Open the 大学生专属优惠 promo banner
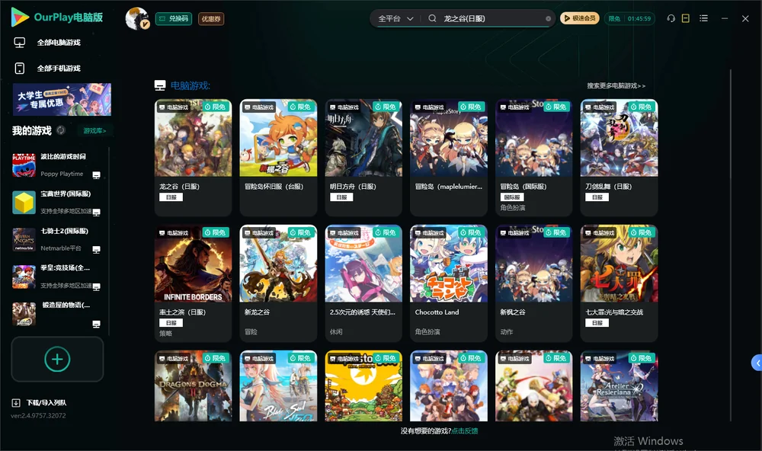 tap(62, 100)
